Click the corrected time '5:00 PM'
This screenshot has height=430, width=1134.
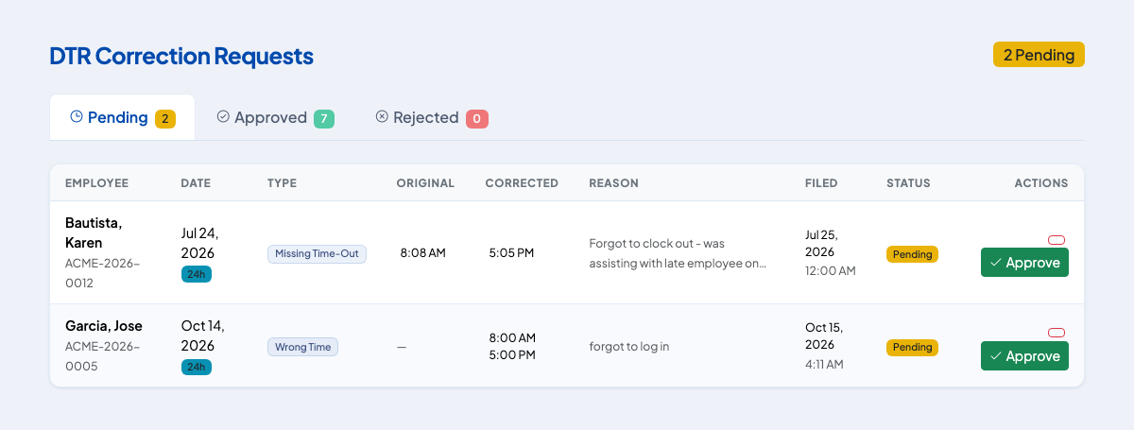[512, 355]
